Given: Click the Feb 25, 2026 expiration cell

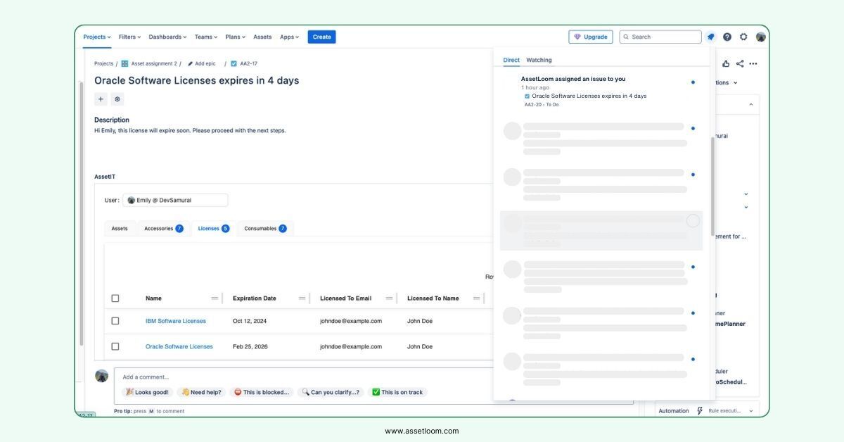Looking at the screenshot, I should click(250, 346).
